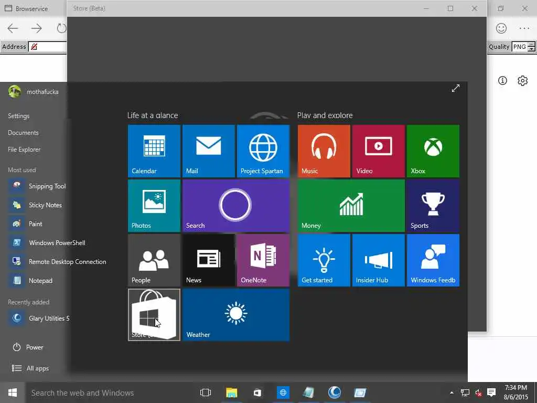
Task: Open recently added Glary Utilities 5
Action: click(x=39, y=319)
